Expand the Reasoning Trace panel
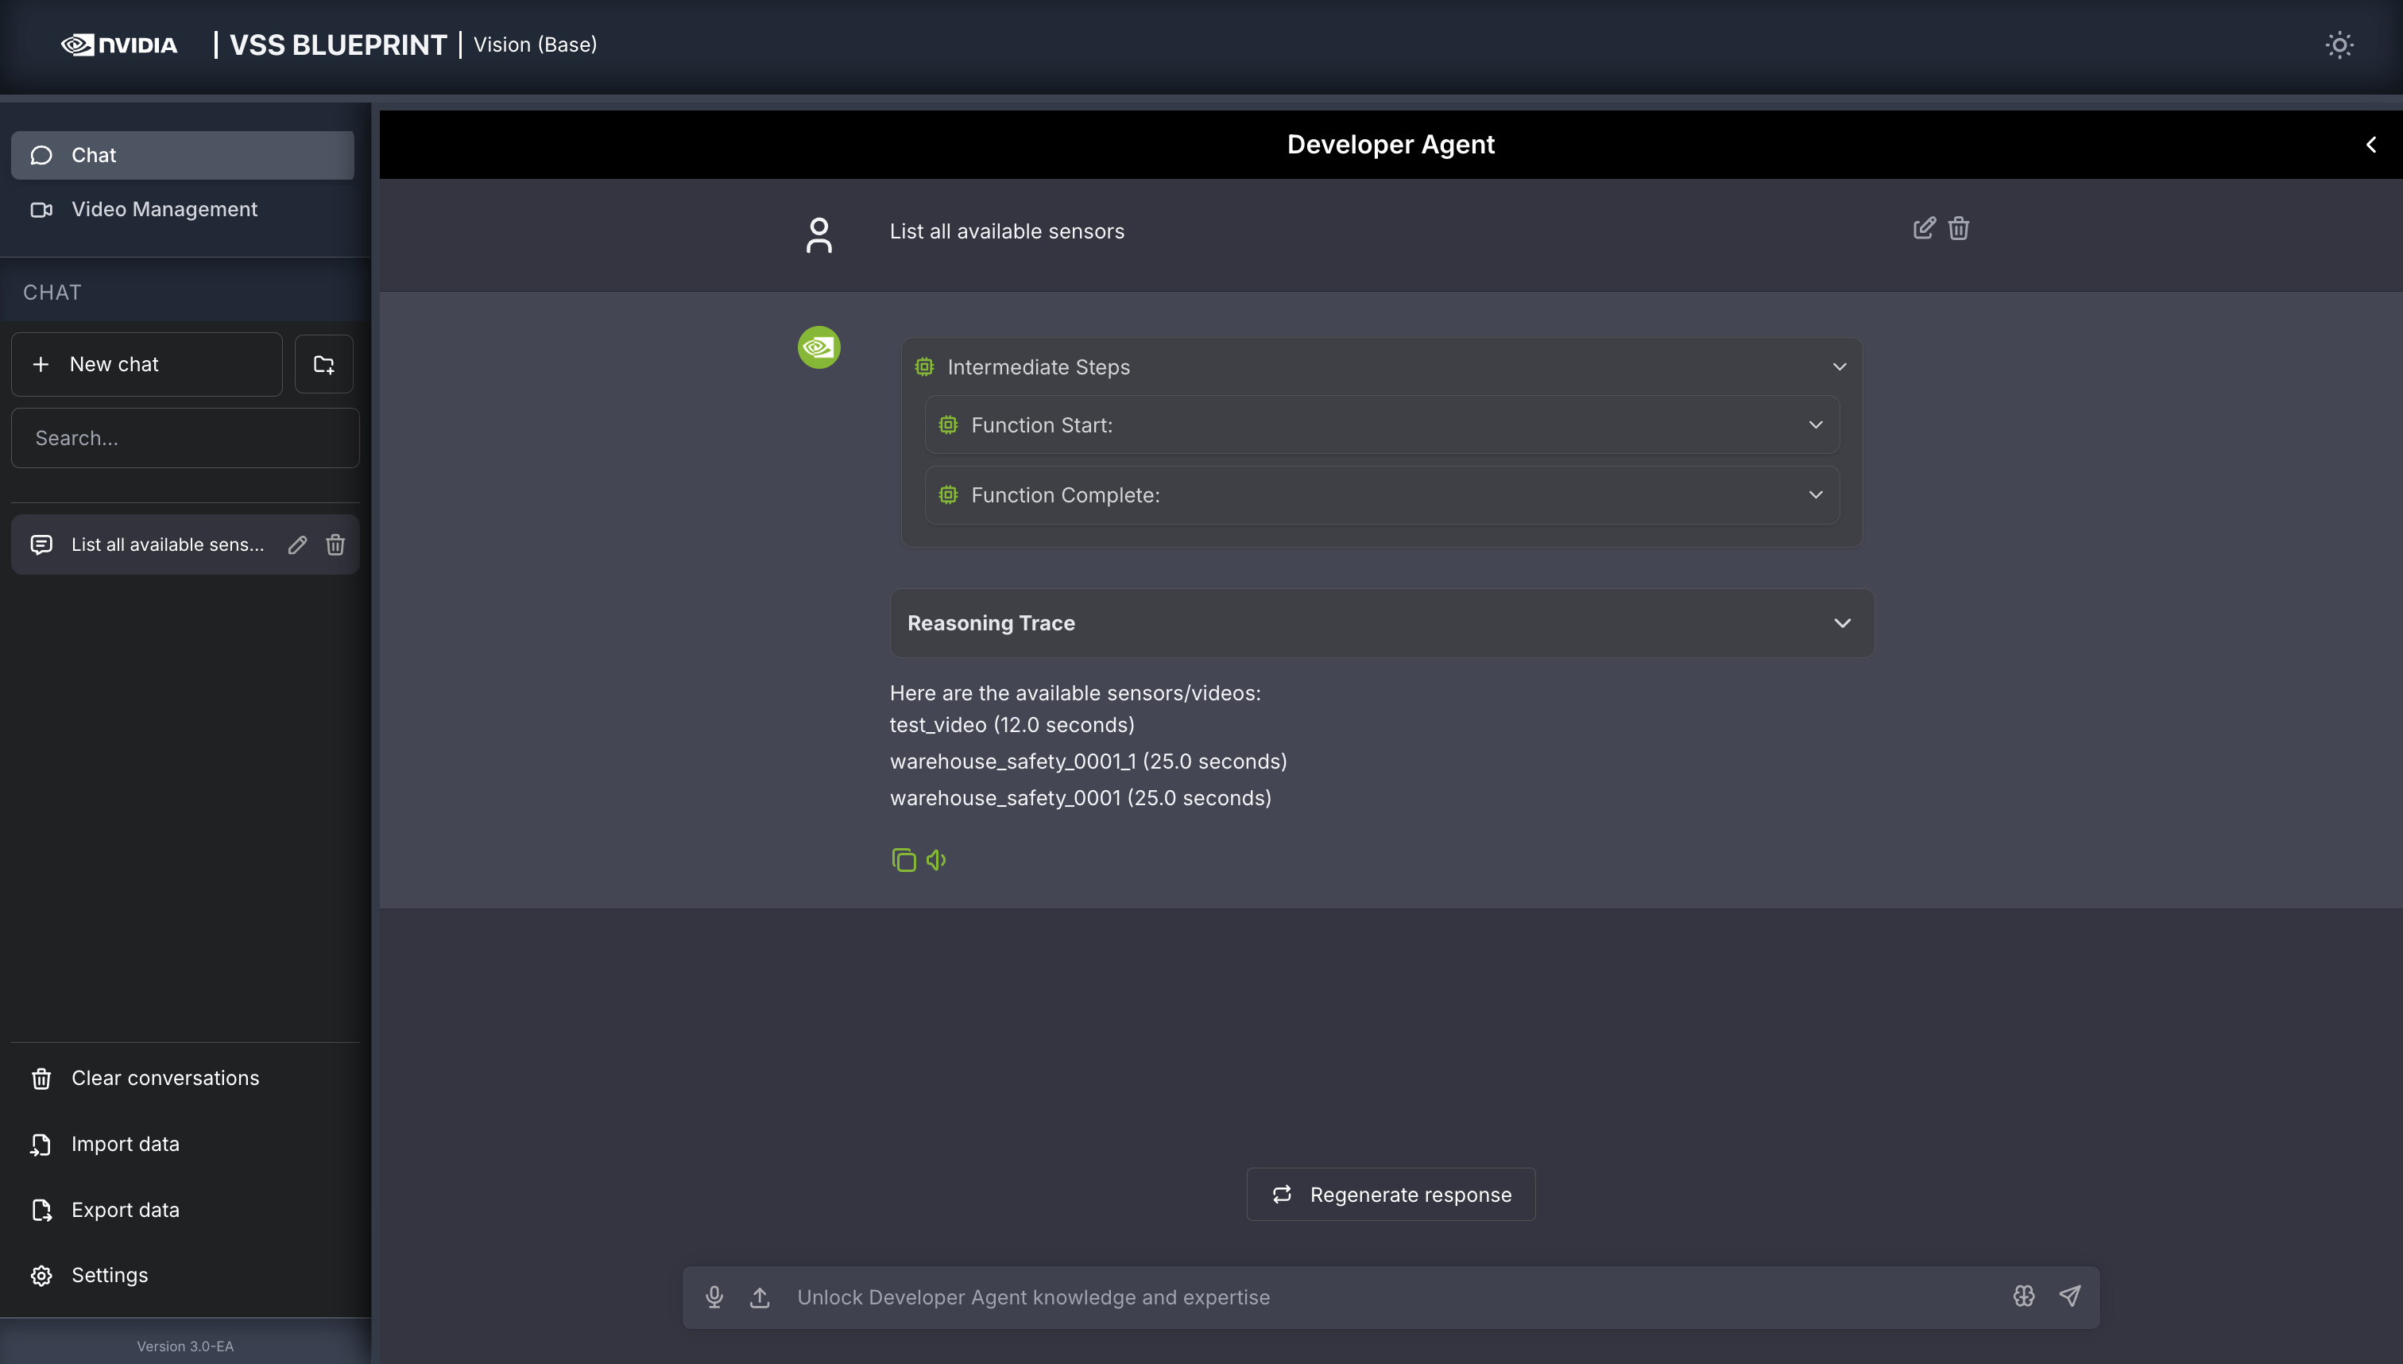Screen dimensions: 2403x1364 tap(1841, 623)
